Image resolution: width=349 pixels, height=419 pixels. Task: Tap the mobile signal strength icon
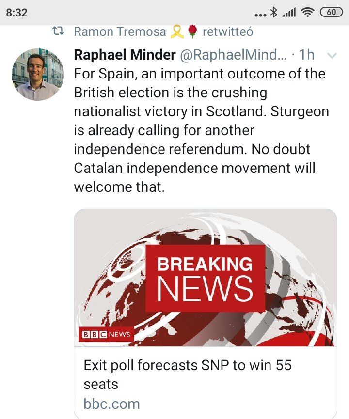[x=289, y=13]
